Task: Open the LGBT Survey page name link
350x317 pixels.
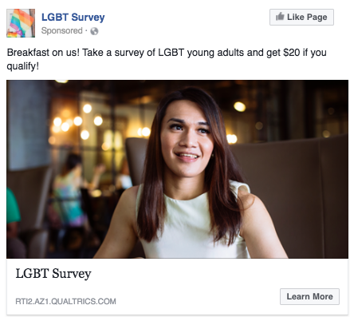Action: click(x=73, y=18)
